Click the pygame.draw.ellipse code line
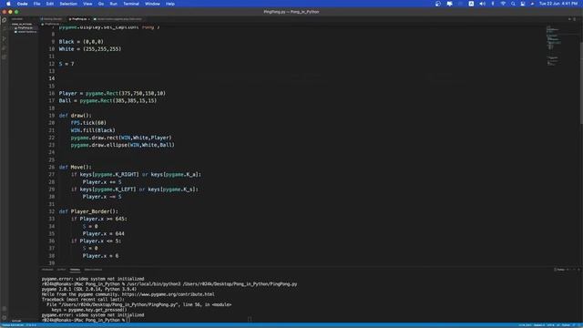 coord(122,145)
